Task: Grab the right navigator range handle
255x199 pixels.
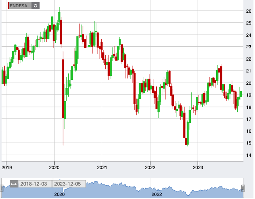Action: [243, 188]
